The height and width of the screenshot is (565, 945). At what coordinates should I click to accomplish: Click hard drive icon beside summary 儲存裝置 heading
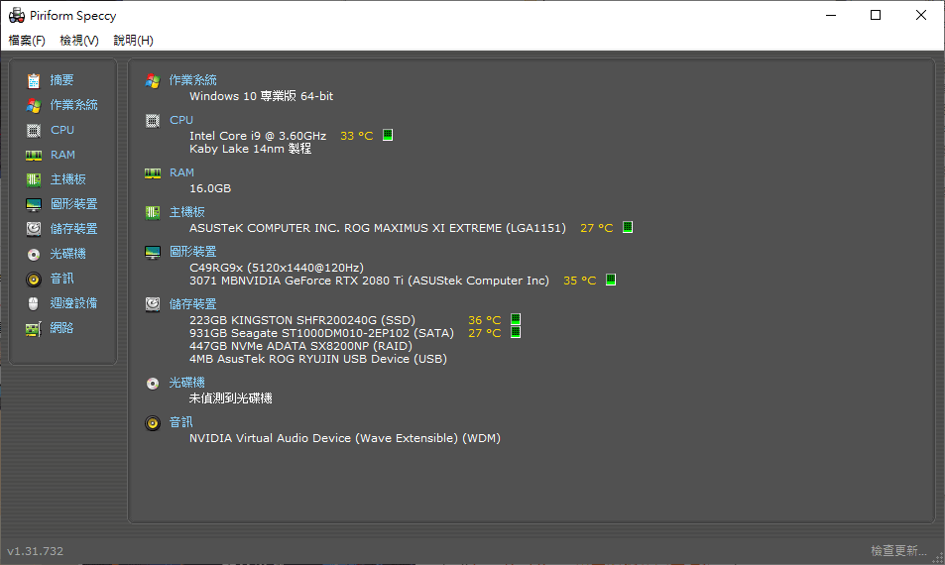(x=153, y=304)
